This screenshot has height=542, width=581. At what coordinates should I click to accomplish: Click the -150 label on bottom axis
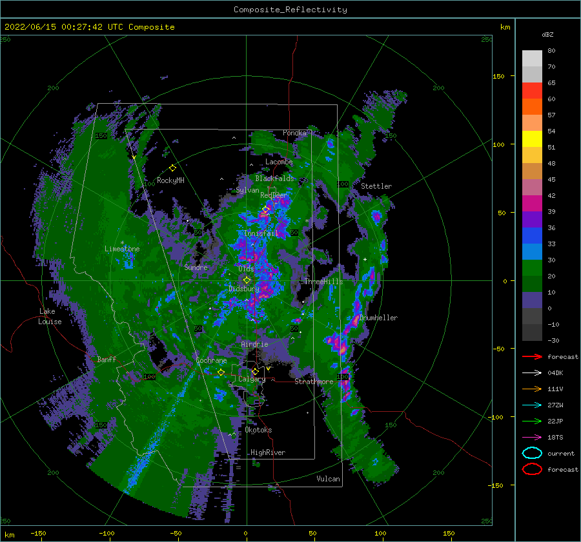click(38, 533)
